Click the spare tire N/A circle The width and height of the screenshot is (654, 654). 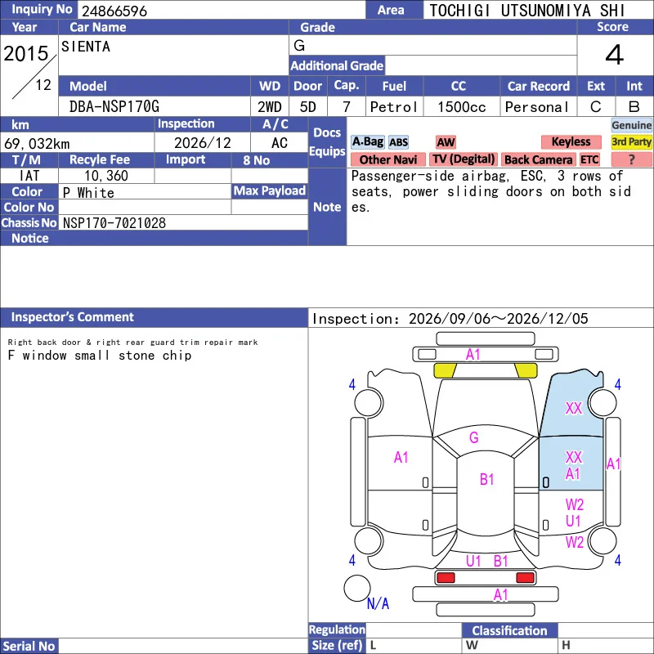pyautogui.click(x=357, y=588)
